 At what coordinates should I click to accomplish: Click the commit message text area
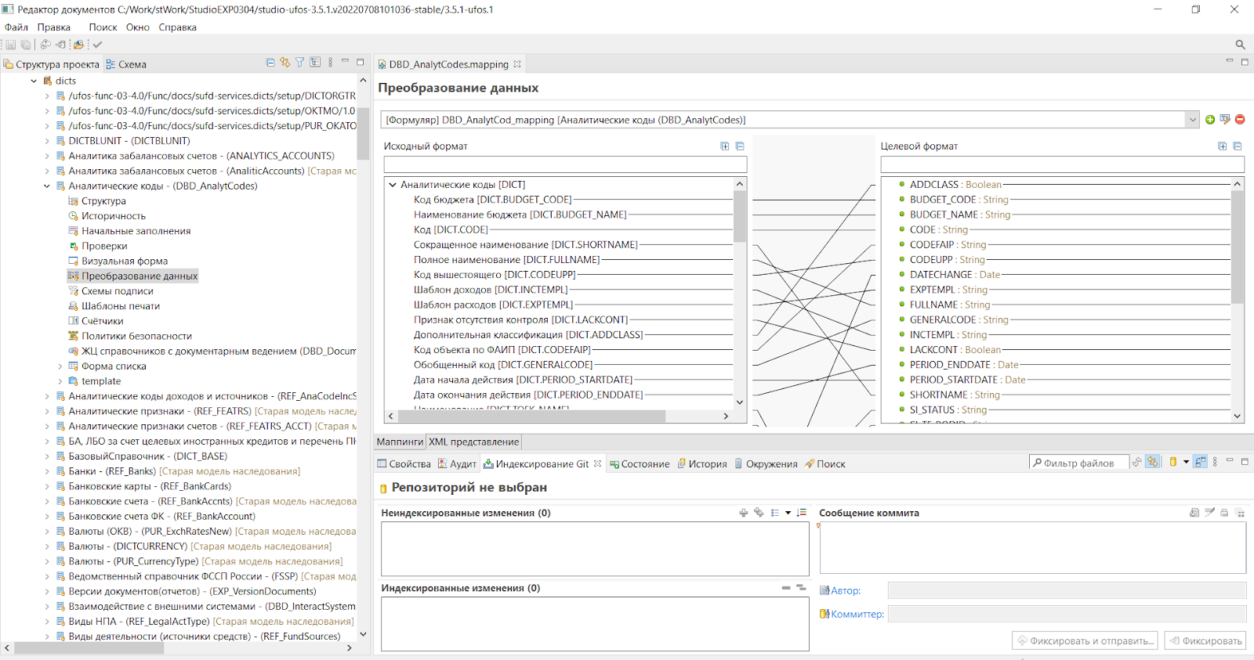[1033, 547]
